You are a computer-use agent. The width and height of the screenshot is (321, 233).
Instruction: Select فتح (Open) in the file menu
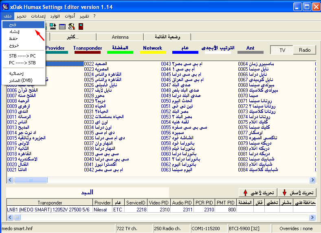[23, 24]
